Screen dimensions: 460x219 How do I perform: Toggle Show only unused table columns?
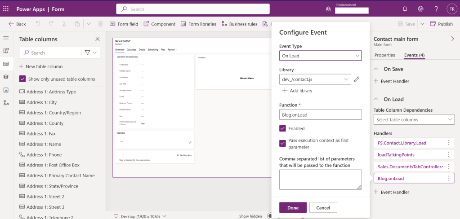click(x=22, y=79)
